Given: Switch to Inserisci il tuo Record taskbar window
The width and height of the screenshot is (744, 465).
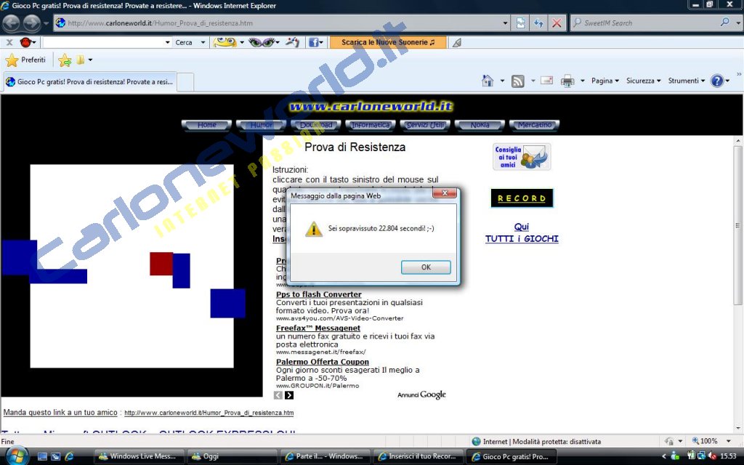Looking at the screenshot, I should coord(419,456).
